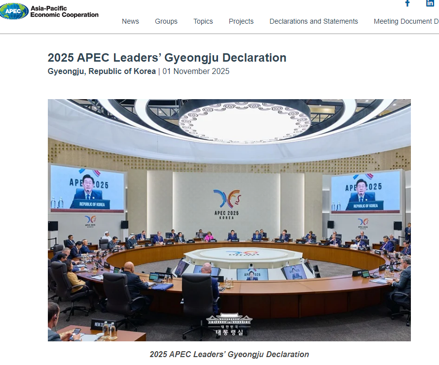Click the Korean presidential office watermark emblem
The width and height of the screenshot is (439, 365).
tap(229, 325)
